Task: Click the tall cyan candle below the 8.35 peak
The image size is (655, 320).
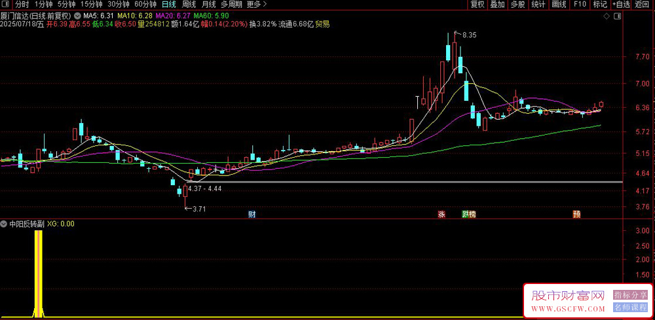Action: 466,91
